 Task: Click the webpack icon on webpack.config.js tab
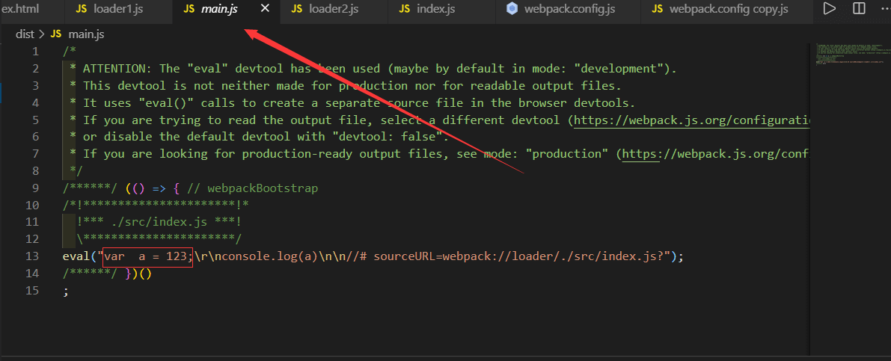tap(512, 8)
